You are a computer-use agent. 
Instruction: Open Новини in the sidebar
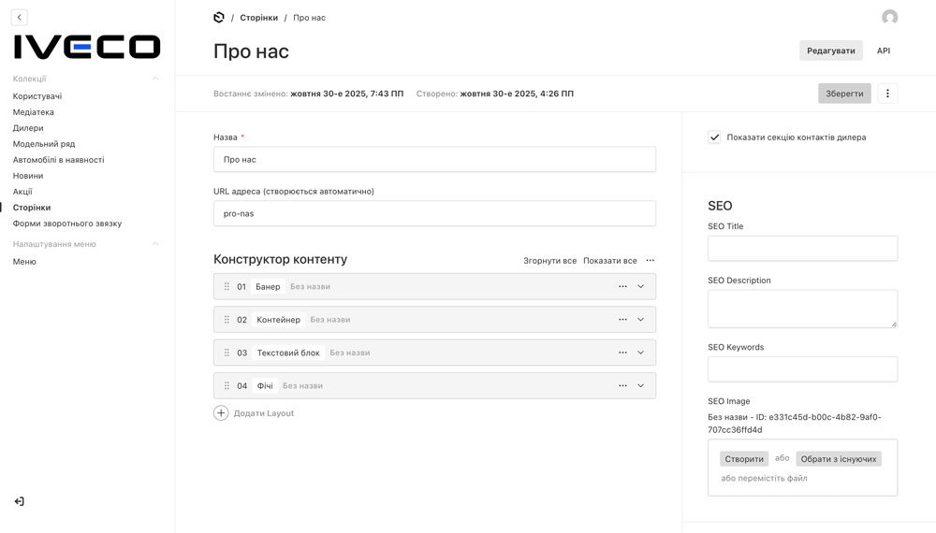28,176
